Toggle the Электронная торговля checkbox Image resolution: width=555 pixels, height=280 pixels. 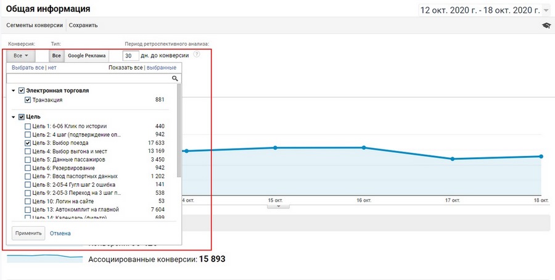click(x=21, y=91)
